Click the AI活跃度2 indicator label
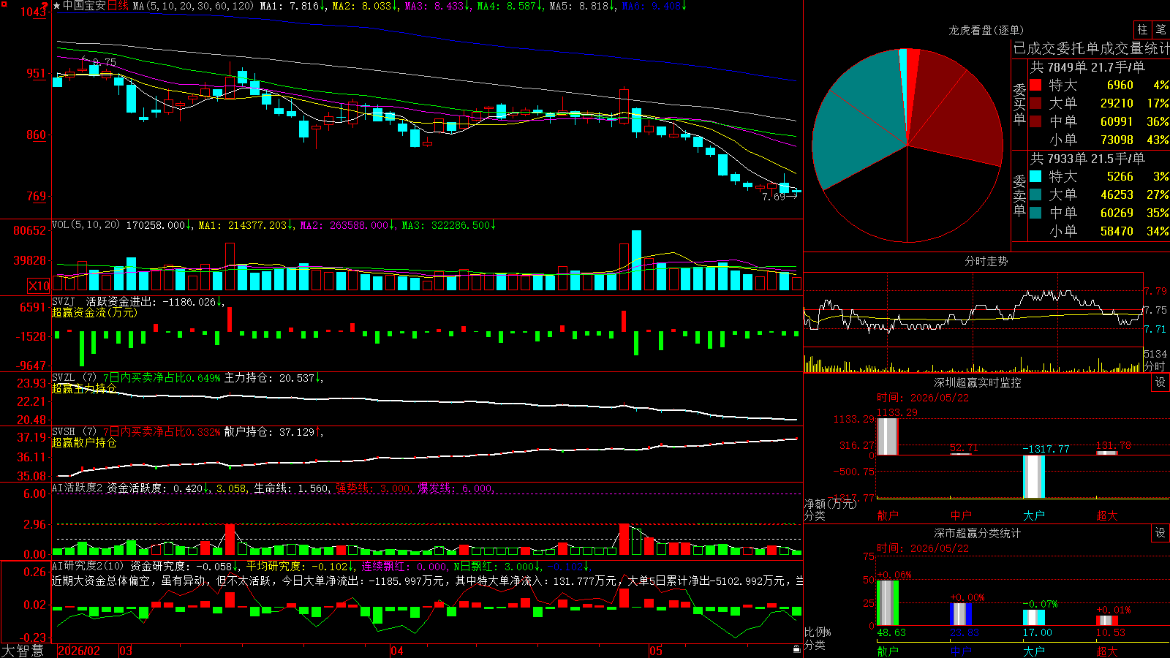Screen dimensions: 1170x658 [78, 488]
